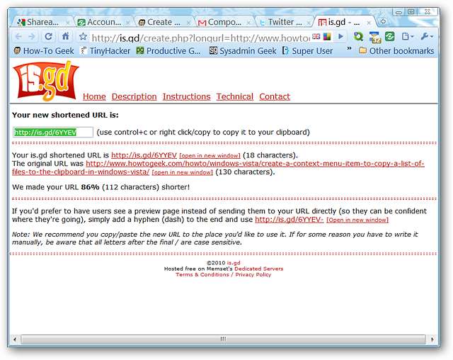The width and height of the screenshot is (453, 360).
Task: Click the shortened URL text field
Action: point(53,132)
